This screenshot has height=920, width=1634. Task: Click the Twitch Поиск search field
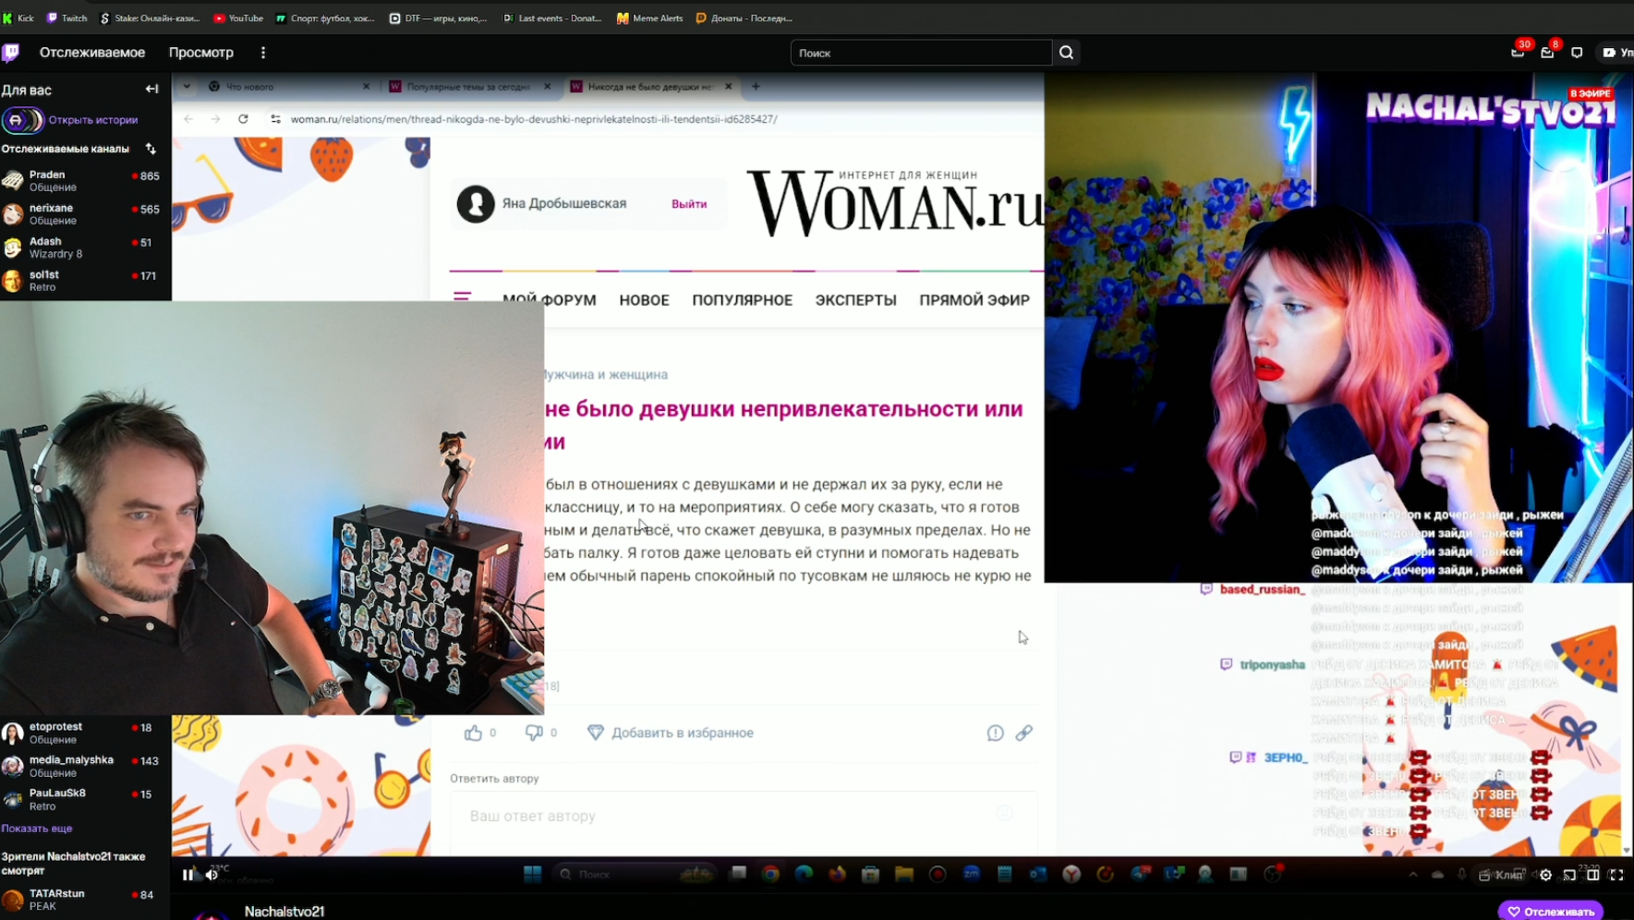click(x=921, y=53)
